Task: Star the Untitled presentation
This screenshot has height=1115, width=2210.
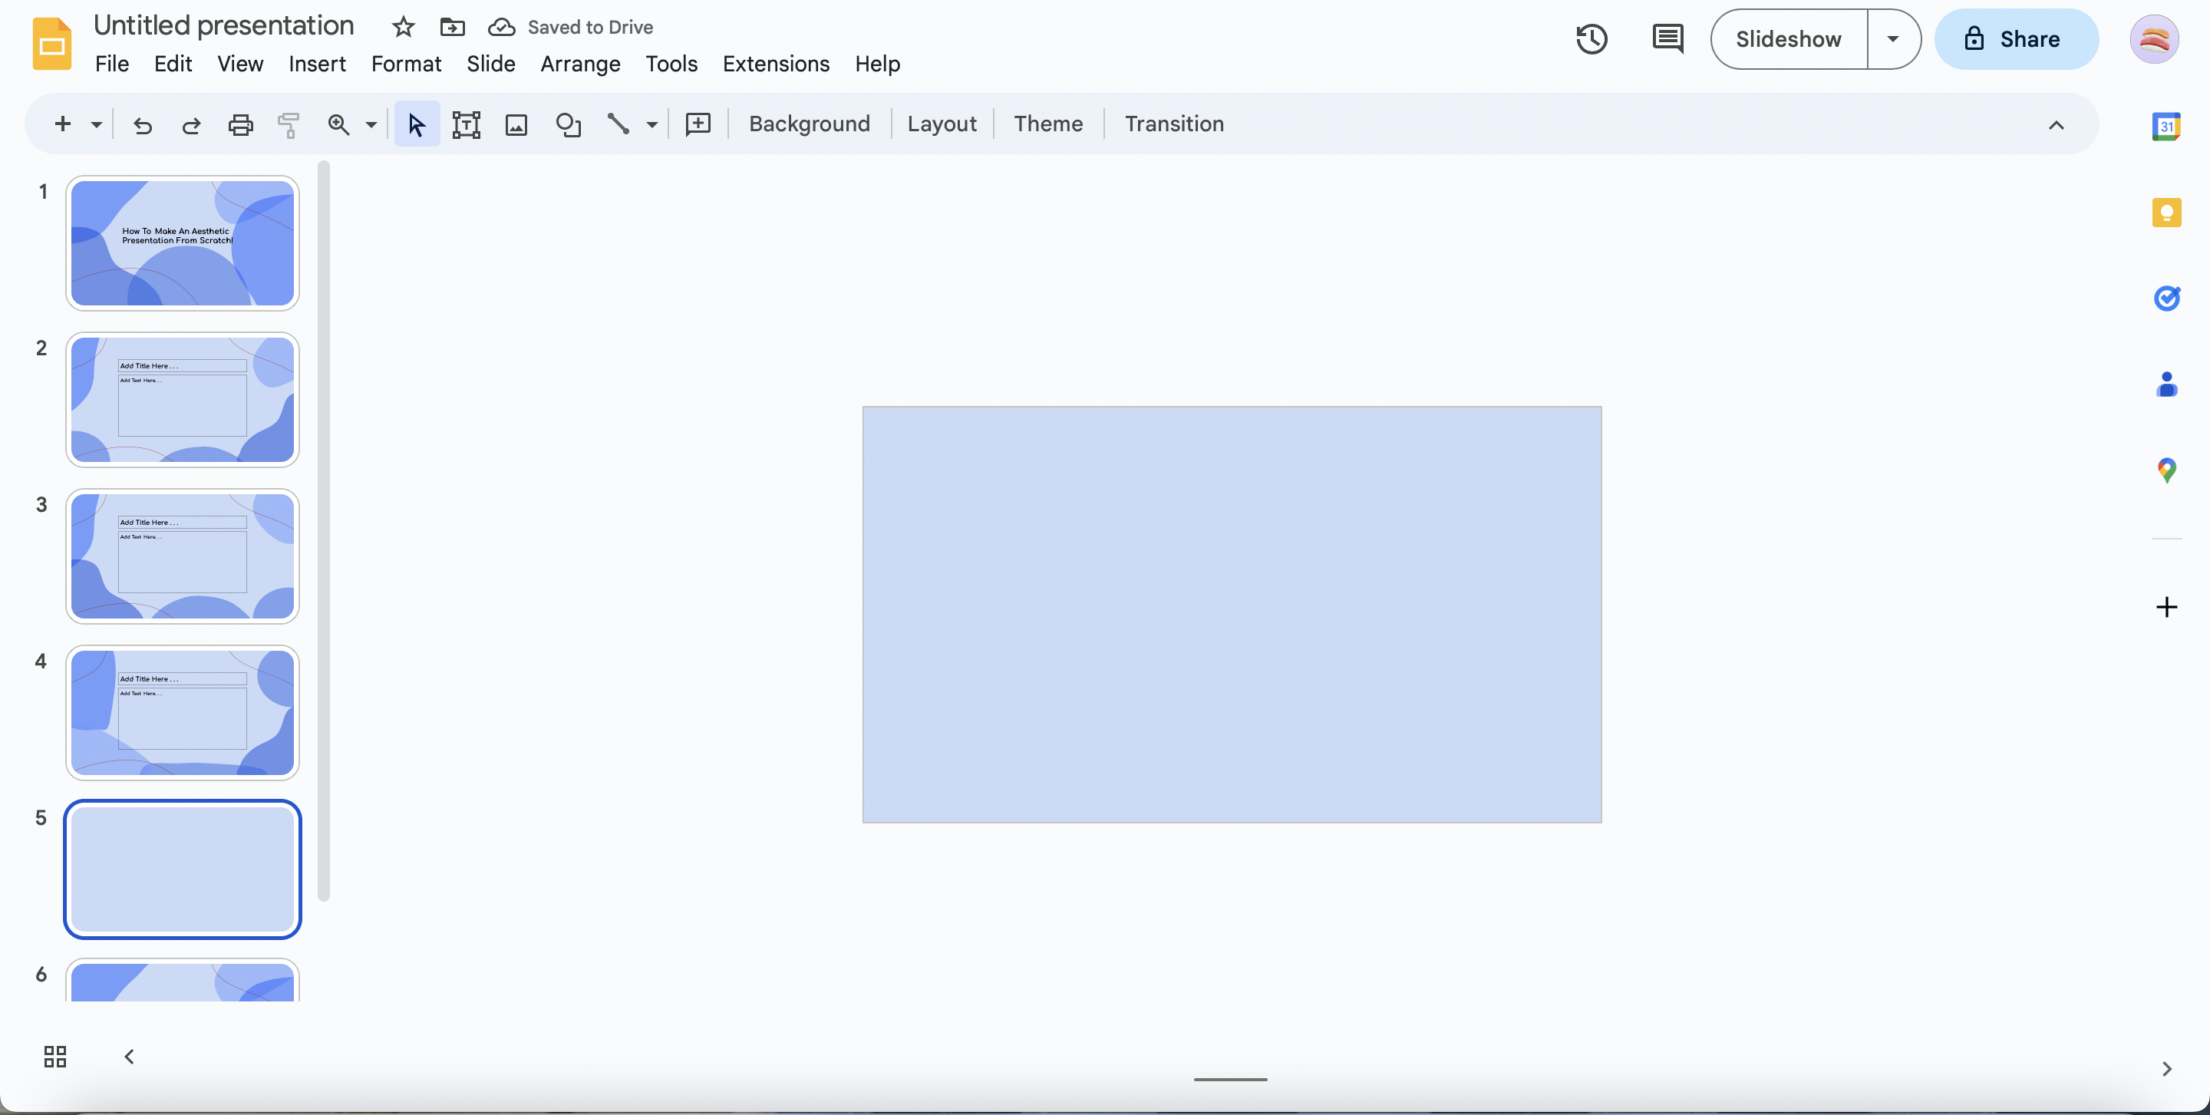Action: tap(401, 27)
